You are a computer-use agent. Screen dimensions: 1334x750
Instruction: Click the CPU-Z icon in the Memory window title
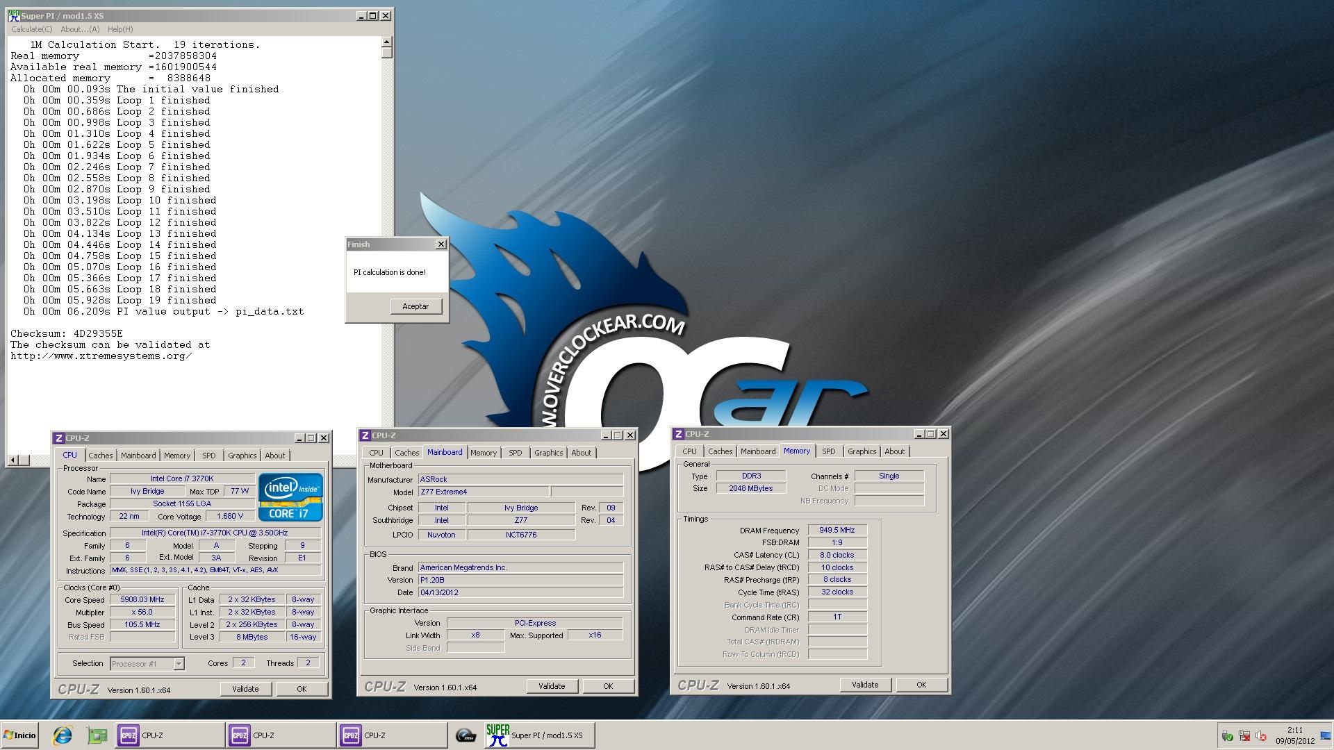pos(678,434)
